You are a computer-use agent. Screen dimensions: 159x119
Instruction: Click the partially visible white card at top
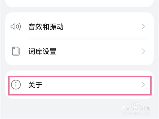79,3
